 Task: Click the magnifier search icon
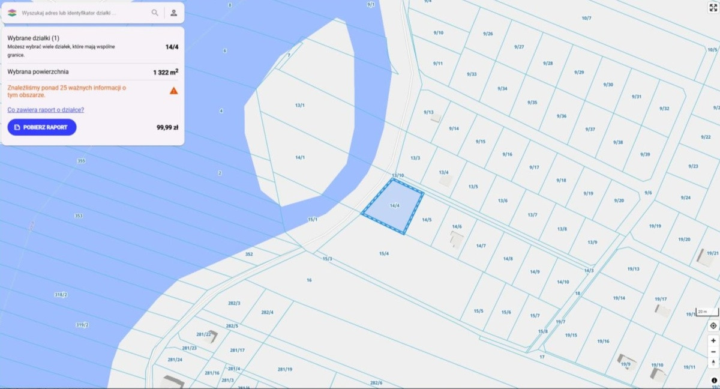point(155,13)
